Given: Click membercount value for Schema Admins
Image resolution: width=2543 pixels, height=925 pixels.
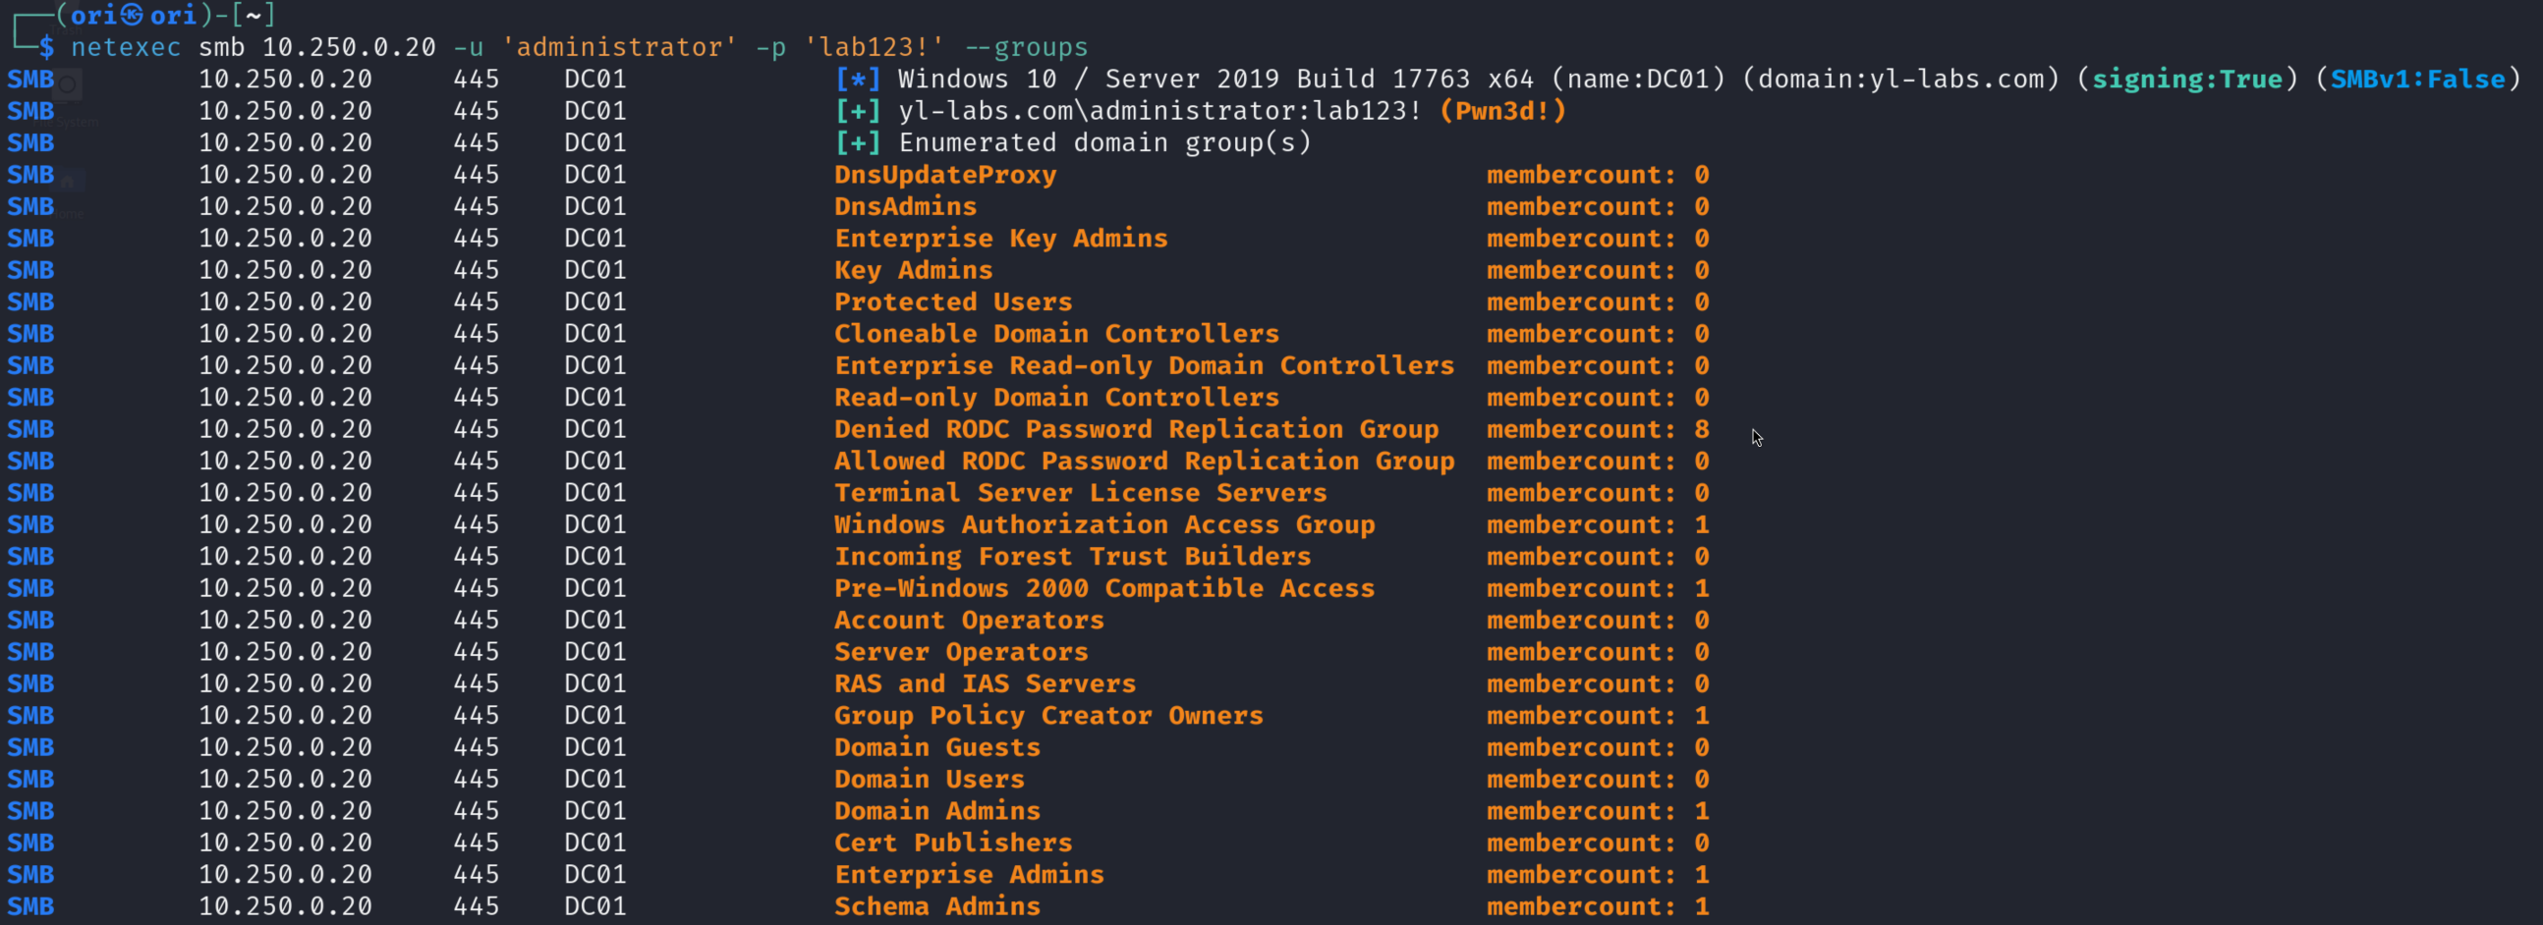Looking at the screenshot, I should [1701, 906].
